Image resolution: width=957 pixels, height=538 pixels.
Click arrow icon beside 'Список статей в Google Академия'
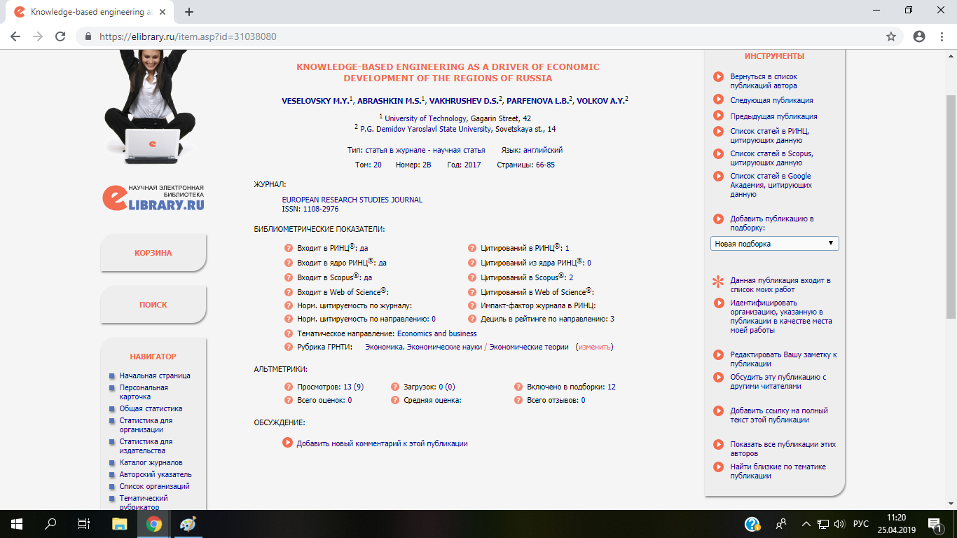pos(718,177)
